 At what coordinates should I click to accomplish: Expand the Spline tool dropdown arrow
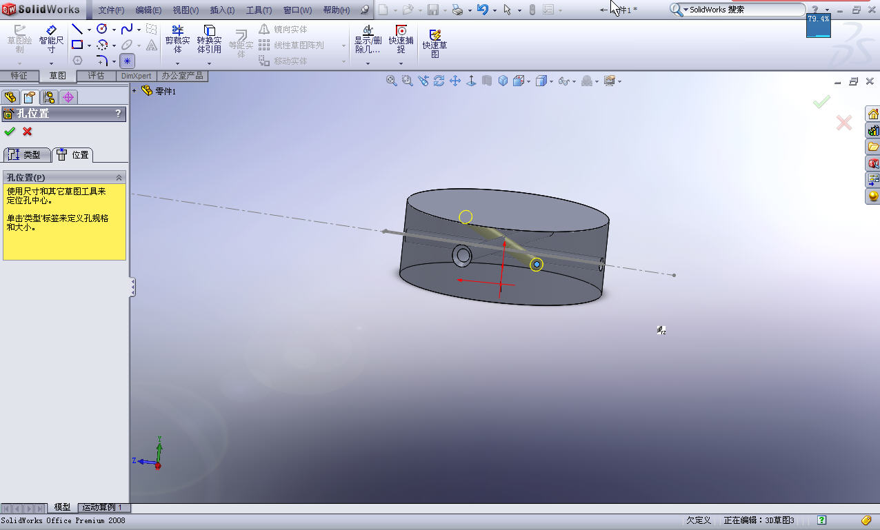[139, 30]
